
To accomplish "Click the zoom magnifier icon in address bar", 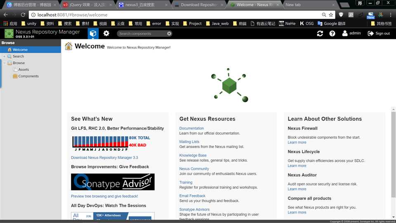I will coord(324,15).
